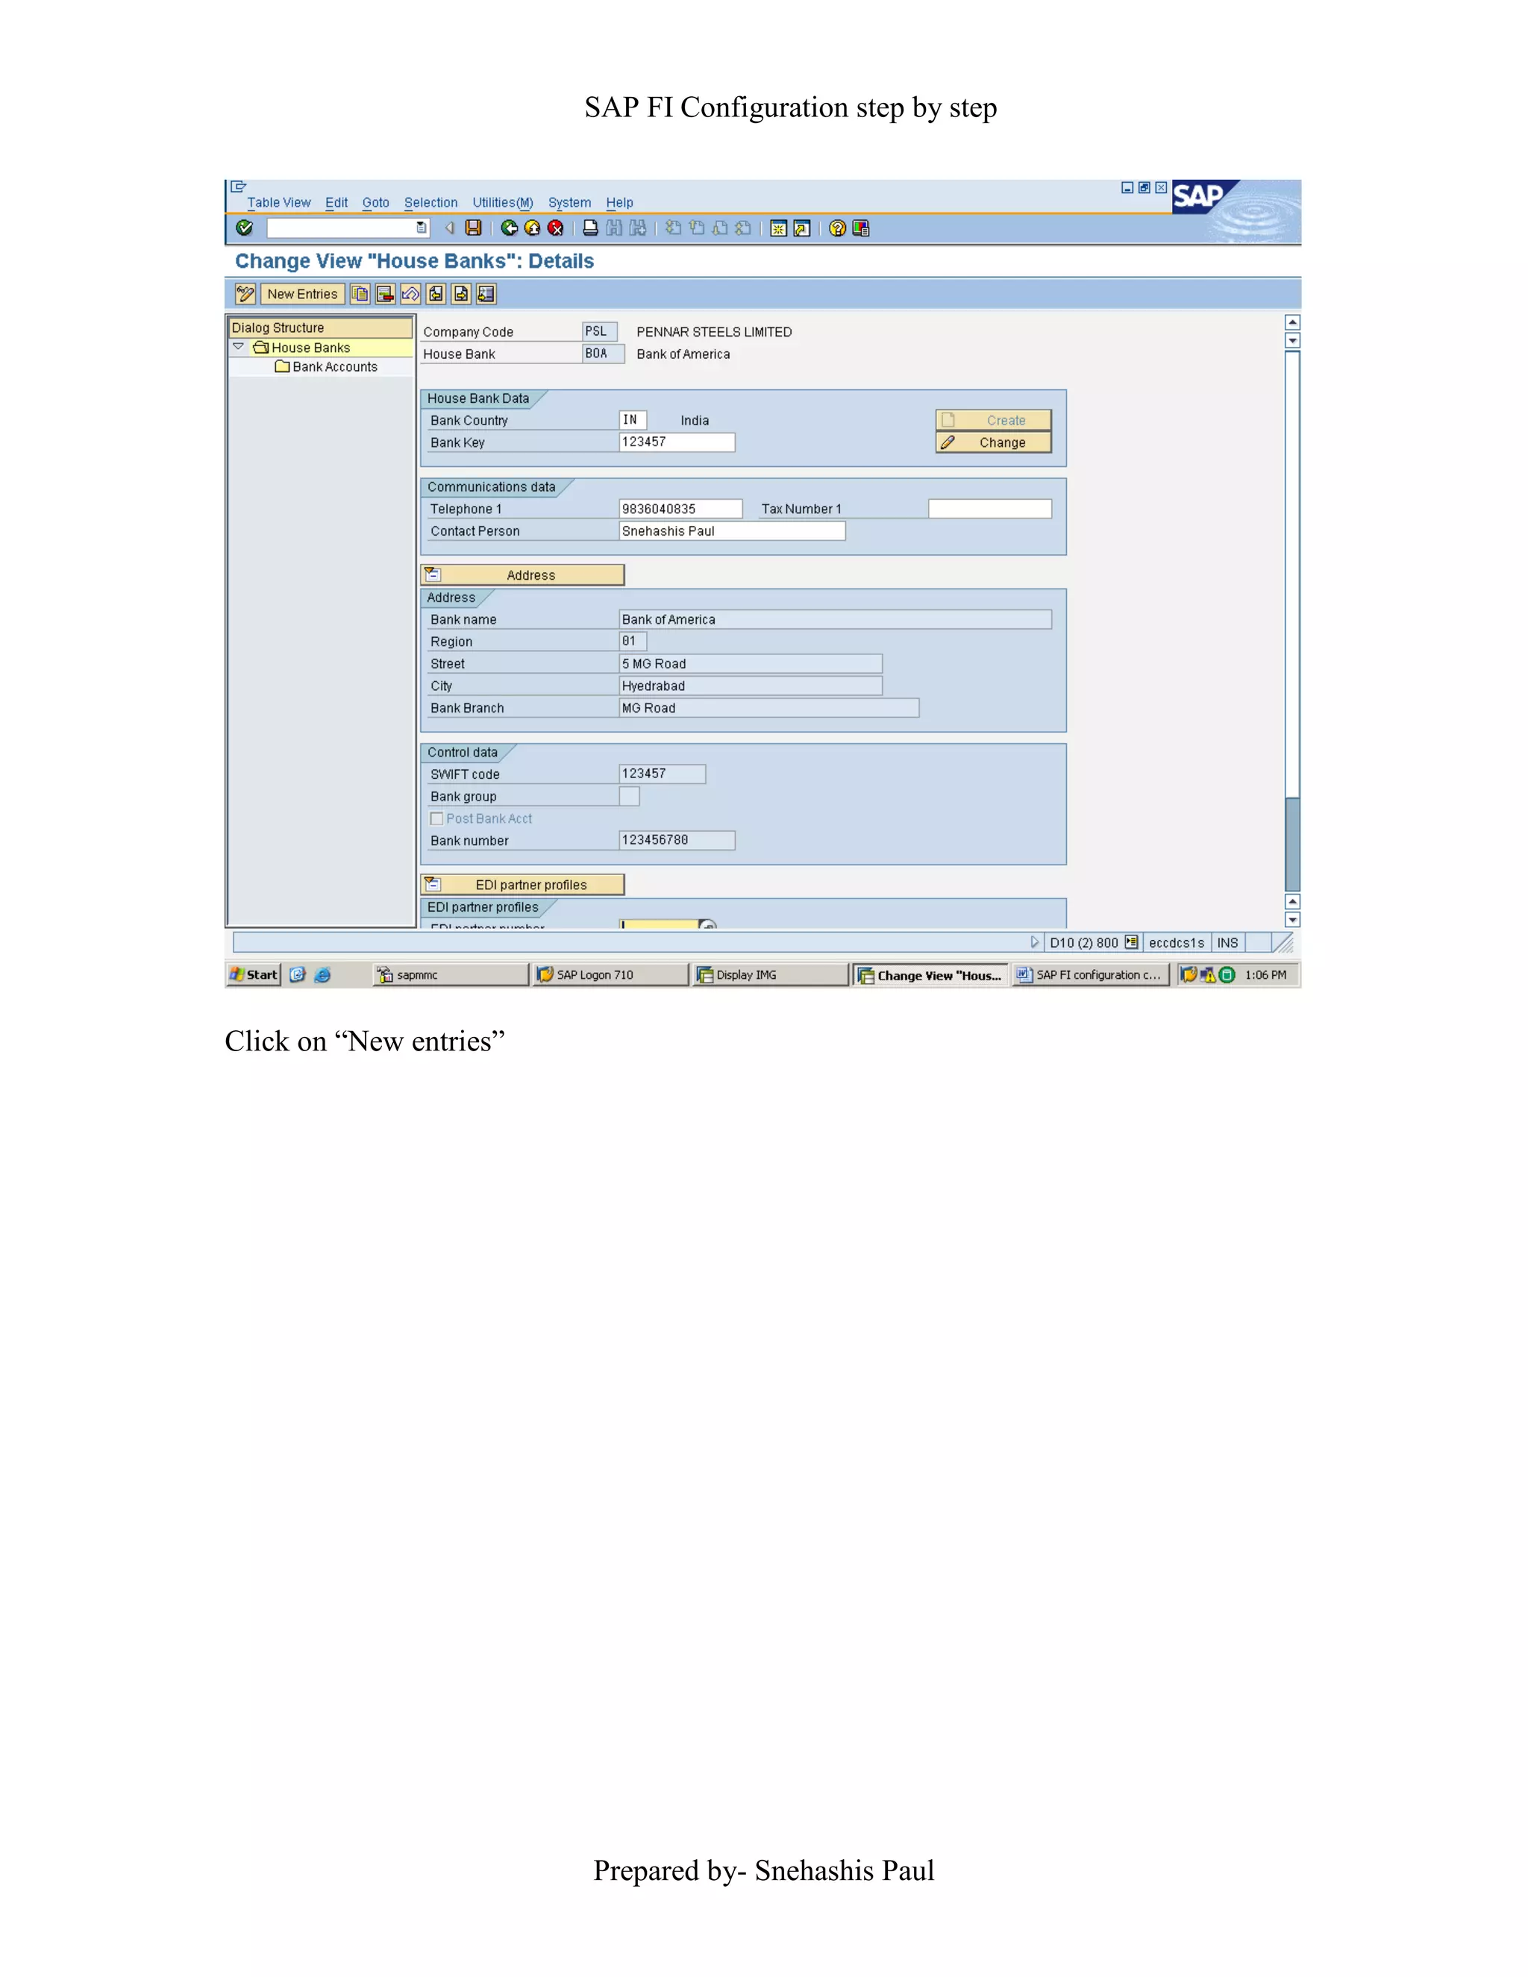Click the Delete entry icon in the application toolbar
The width and height of the screenshot is (1528, 1977).
tap(386, 294)
